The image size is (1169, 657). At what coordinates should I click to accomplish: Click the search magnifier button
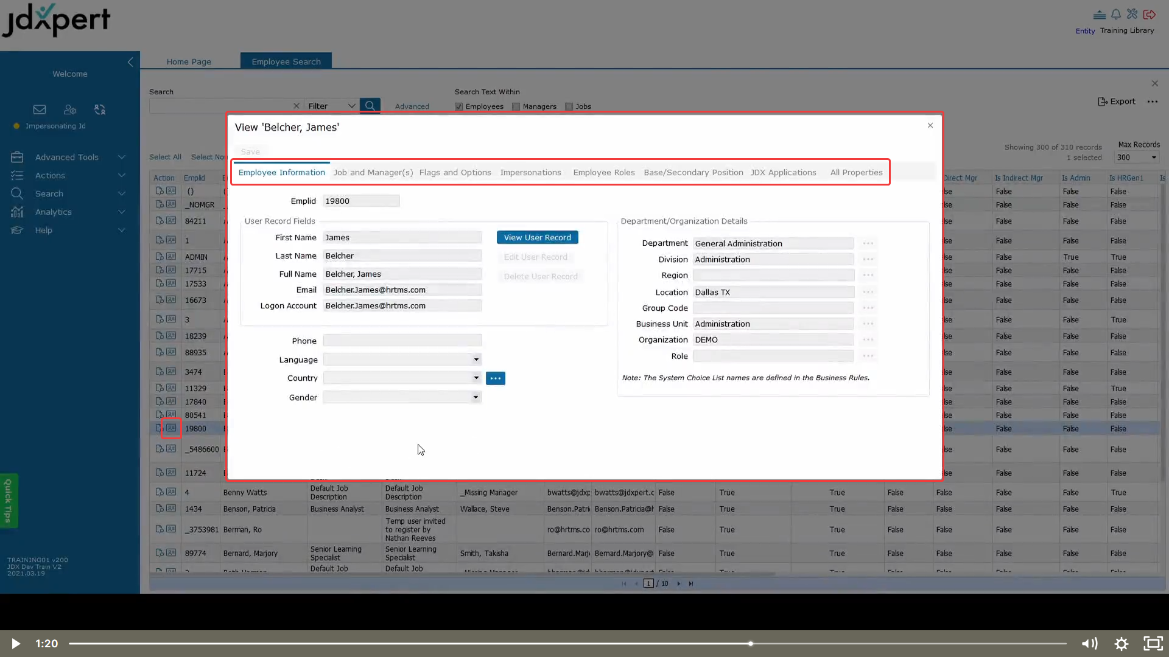[370, 106]
